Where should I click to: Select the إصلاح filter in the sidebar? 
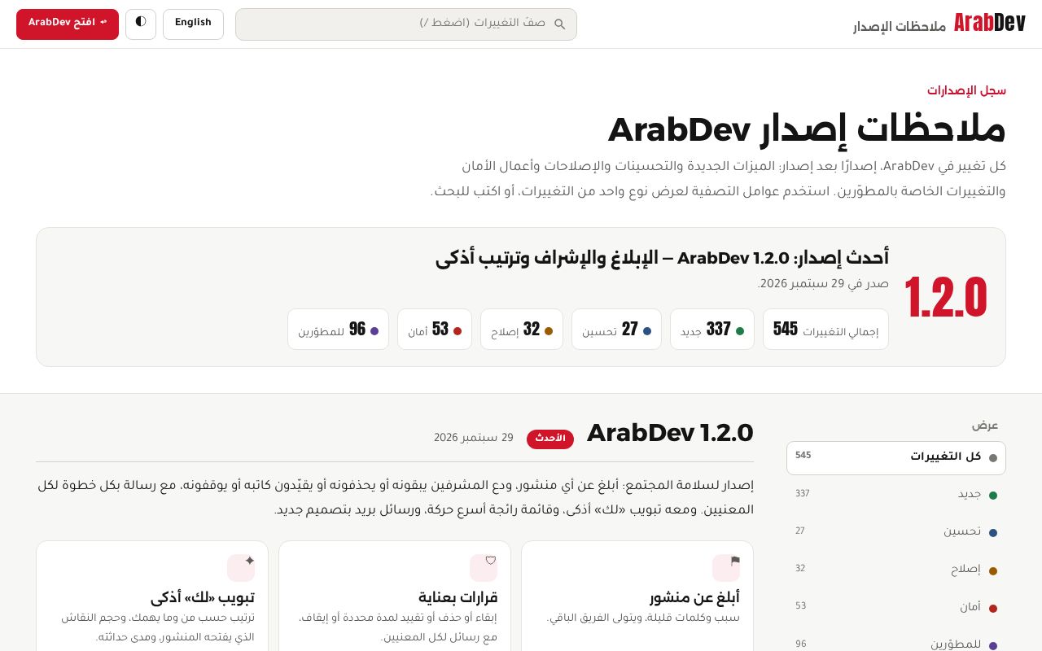pyautogui.click(x=896, y=570)
